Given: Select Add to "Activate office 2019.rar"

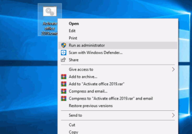Looking at the screenshot, I should 118,84.
